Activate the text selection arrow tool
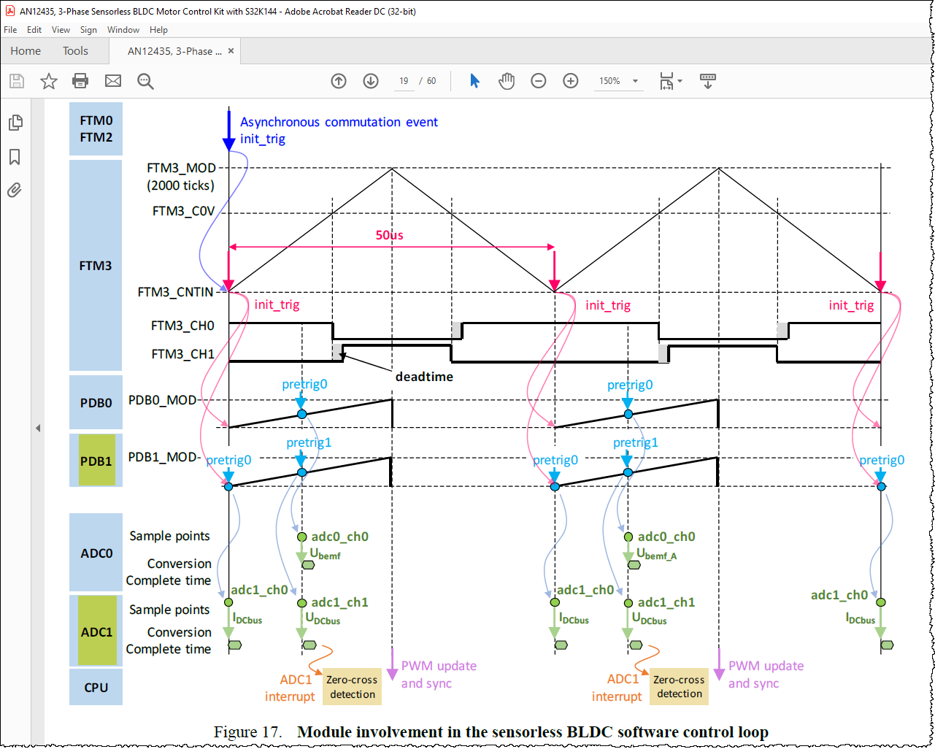Screen dimensions: 935x749 click(474, 81)
